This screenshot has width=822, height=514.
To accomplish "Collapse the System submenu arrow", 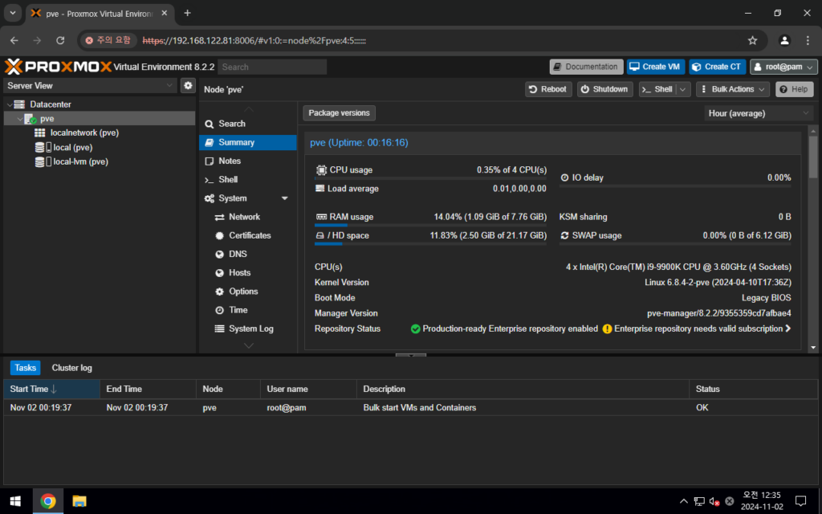I will (284, 198).
